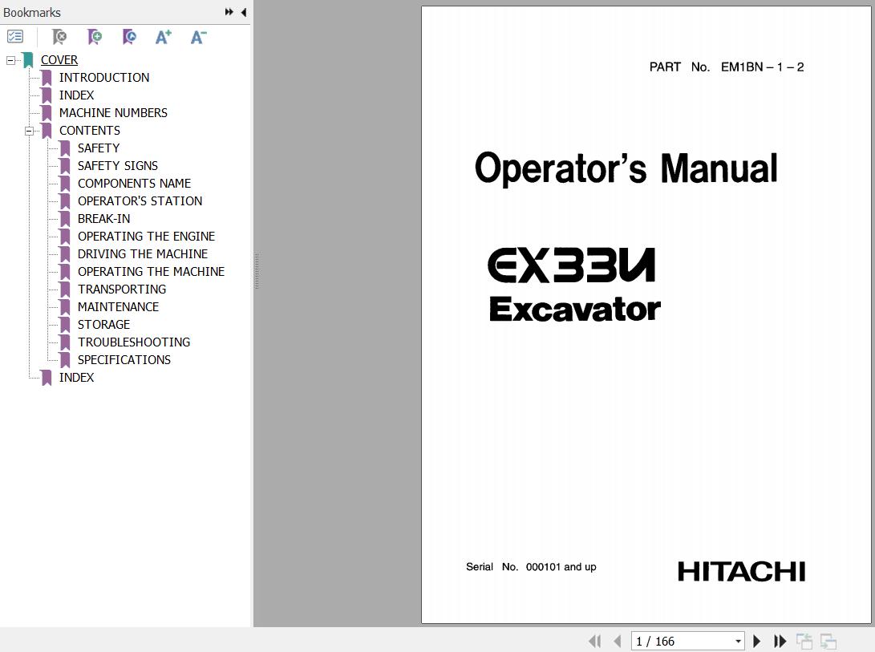Click the Operator's Manual title on the page
Image resolution: width=875 pixels, height=652 pixels.
[626, 168]
